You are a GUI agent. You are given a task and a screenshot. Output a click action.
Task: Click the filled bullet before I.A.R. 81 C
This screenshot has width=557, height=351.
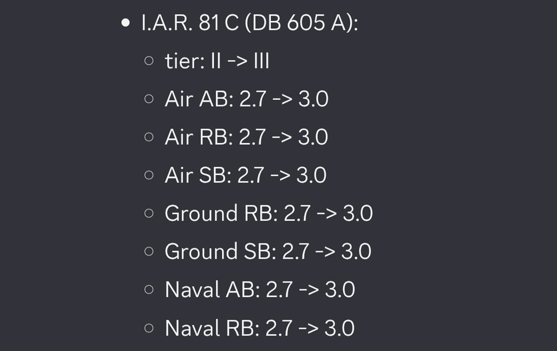(x=125, y=23)
